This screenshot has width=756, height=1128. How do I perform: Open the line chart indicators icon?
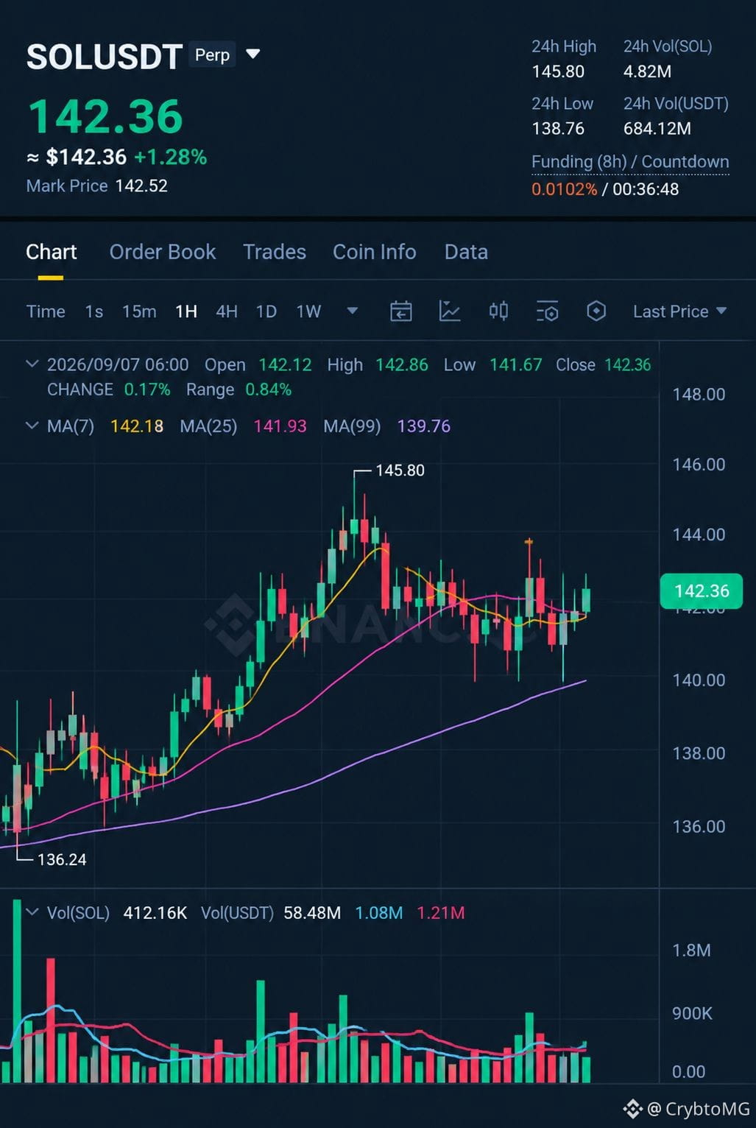coord(449,311)
